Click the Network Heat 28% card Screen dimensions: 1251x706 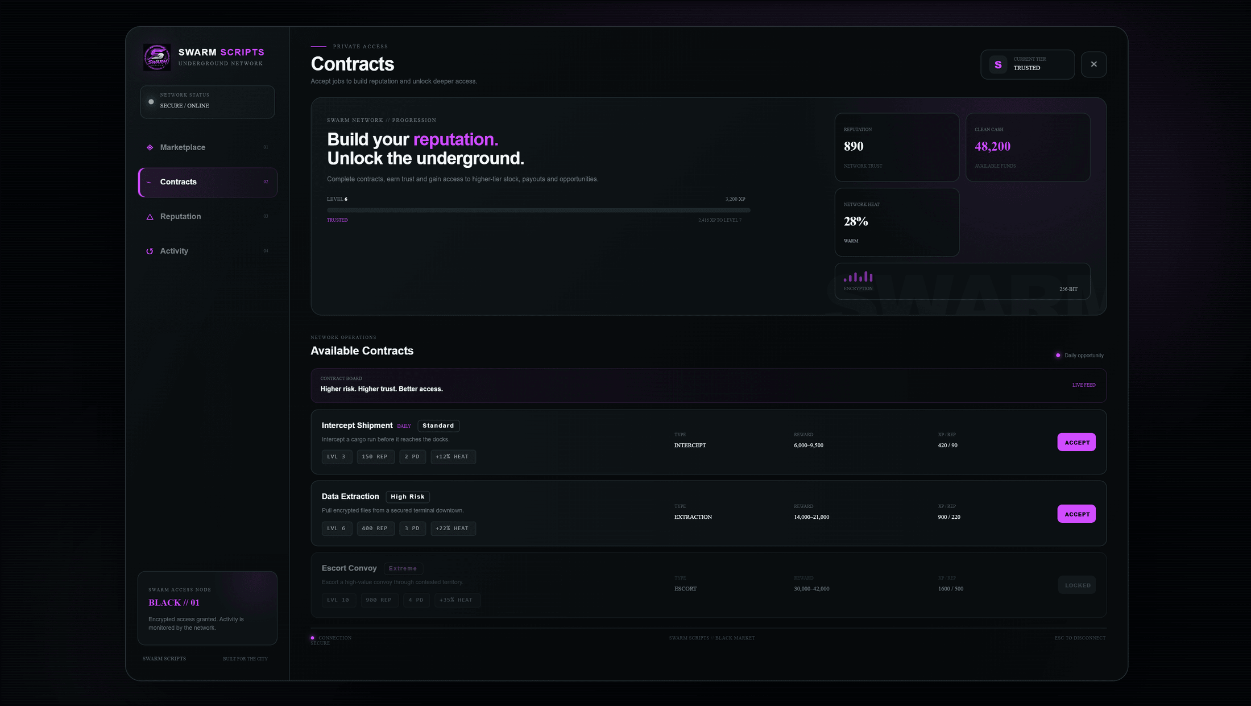(897, 222)
